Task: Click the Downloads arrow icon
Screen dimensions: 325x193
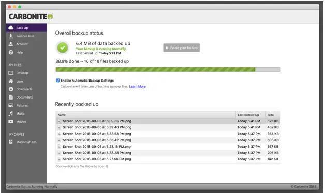Action: pos(11,89)
